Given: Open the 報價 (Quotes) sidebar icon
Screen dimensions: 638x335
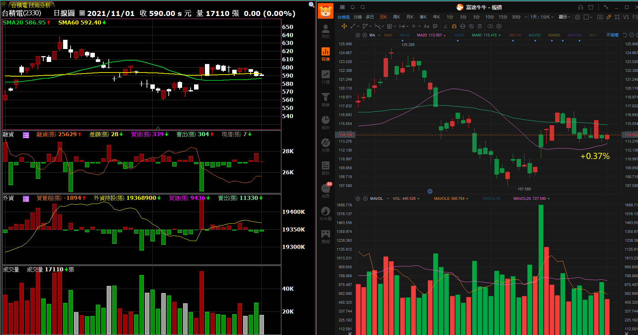Looking at the screenshot, I should [326, 54].
